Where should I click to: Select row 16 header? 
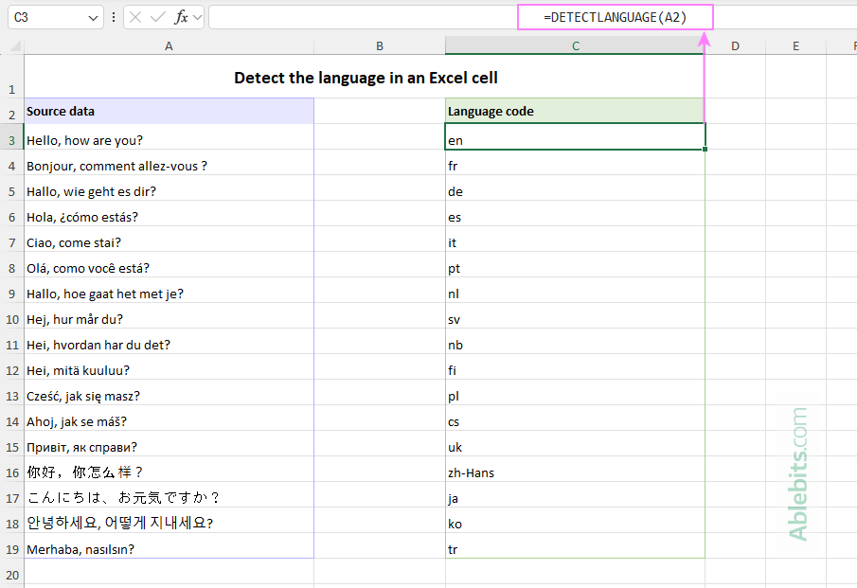[x=12, y=469]
